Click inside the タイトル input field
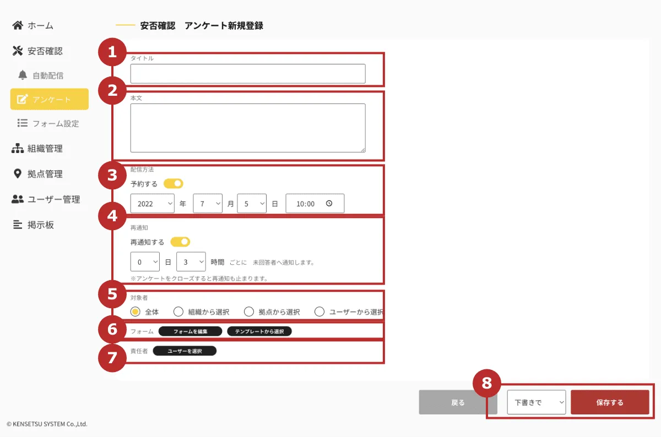Viewport: 661px width, 437px height. coord(247,73)
